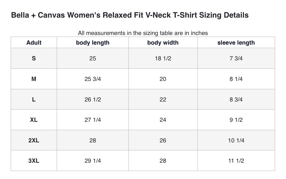286x179 pixels.
Task: Select the 25 3/4 body length value
Action: point(93,79)
